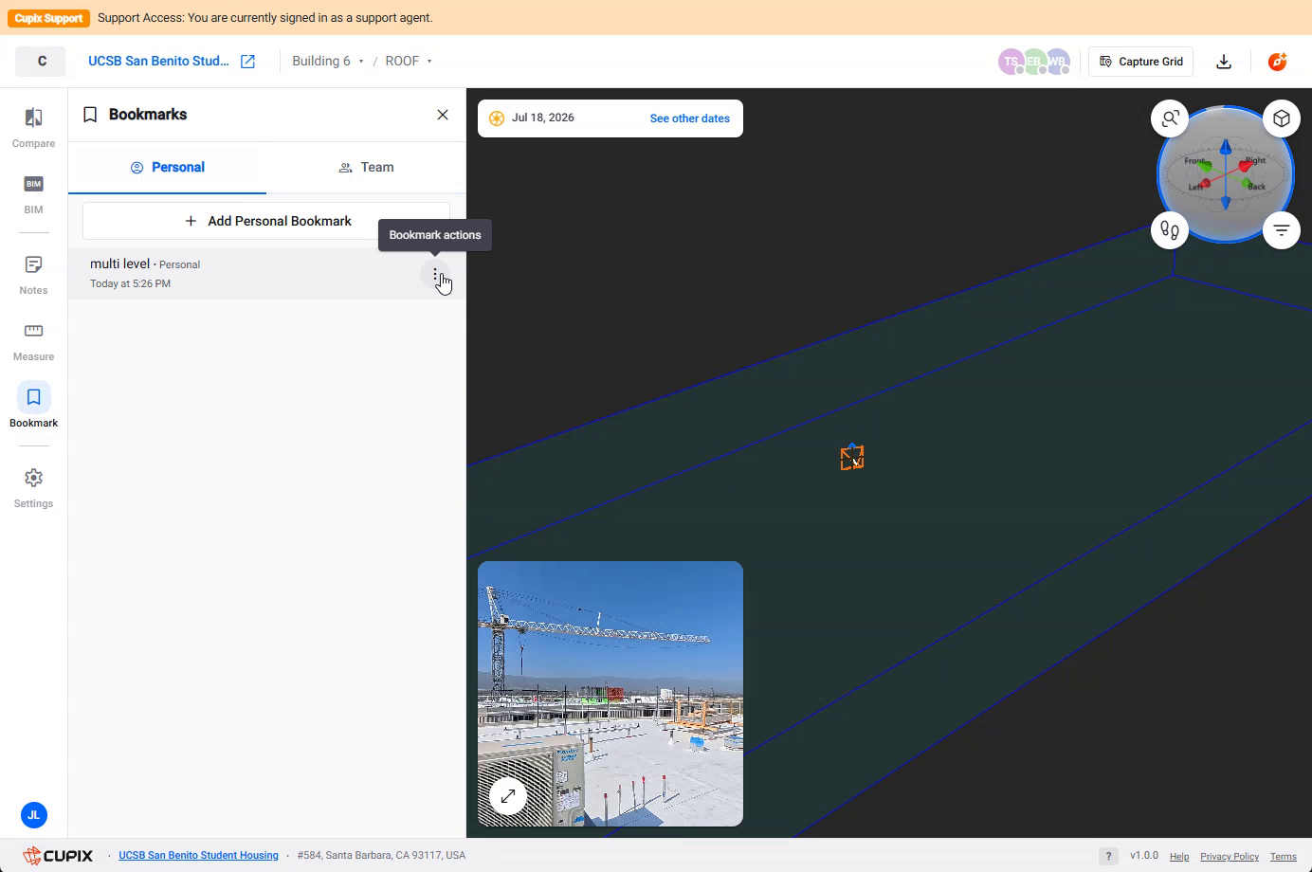Toggle the 3D cube view button
The width and height of the screenshot is (1312, 872).
pyautogui.click(x=1282, y=118)
